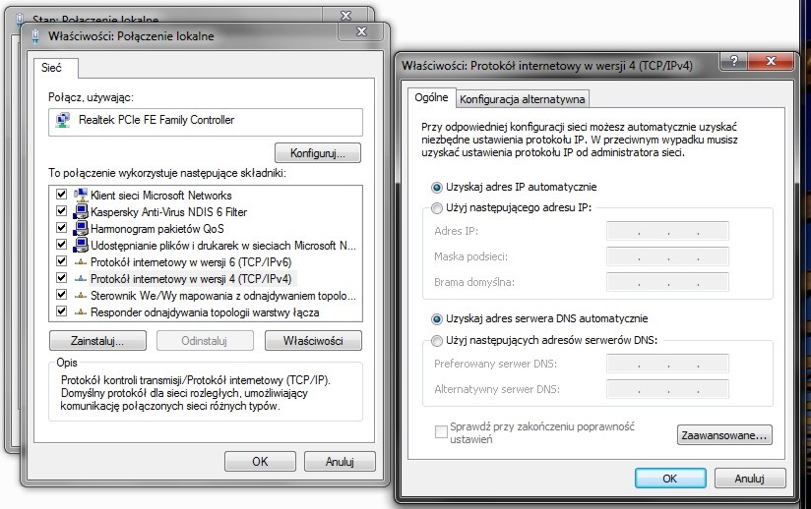Cancel the TCP/IPv4 dialog with Anuluj
Screen dimensions: 811x509
click(x=749, y=478)
